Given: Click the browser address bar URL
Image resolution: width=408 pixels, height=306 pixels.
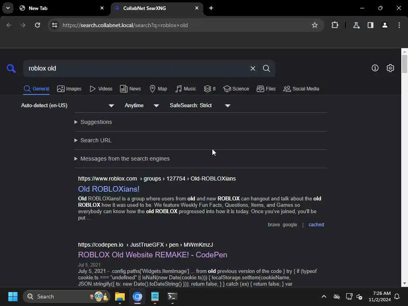Looking at the screenshot, I should 125,25.
